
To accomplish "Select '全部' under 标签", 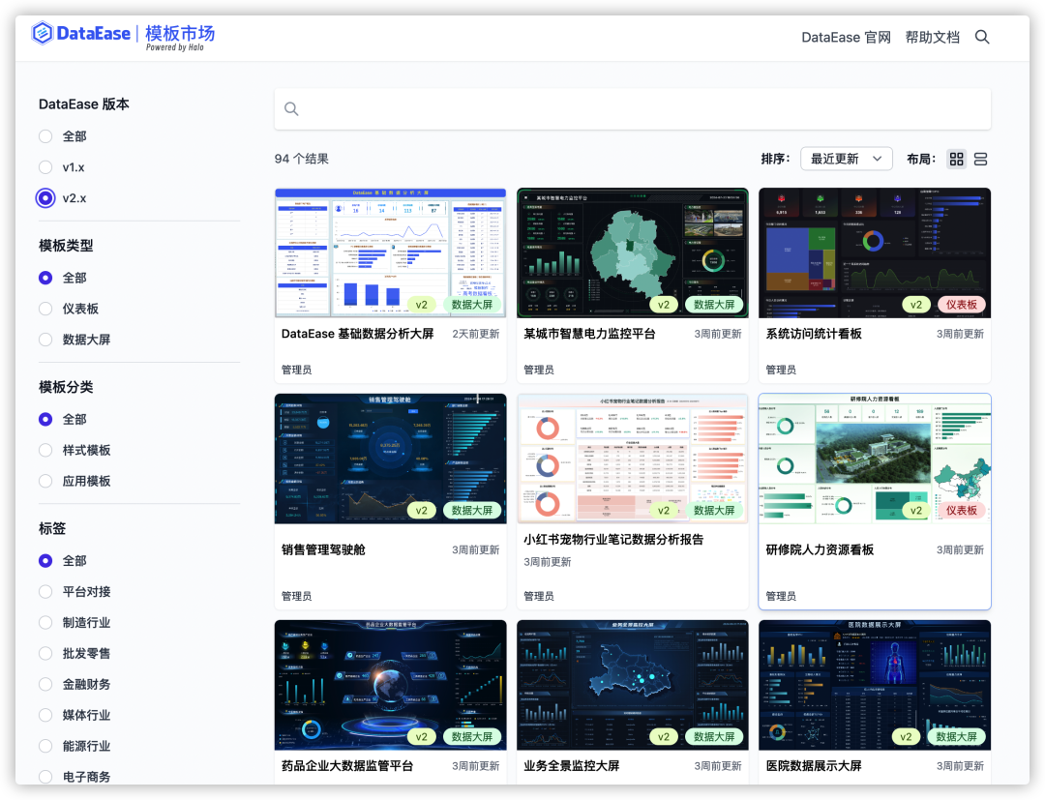I will click(45, 561).
